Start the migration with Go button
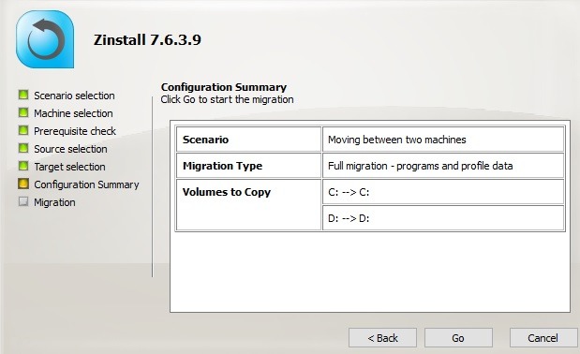 tap(458, 338)
